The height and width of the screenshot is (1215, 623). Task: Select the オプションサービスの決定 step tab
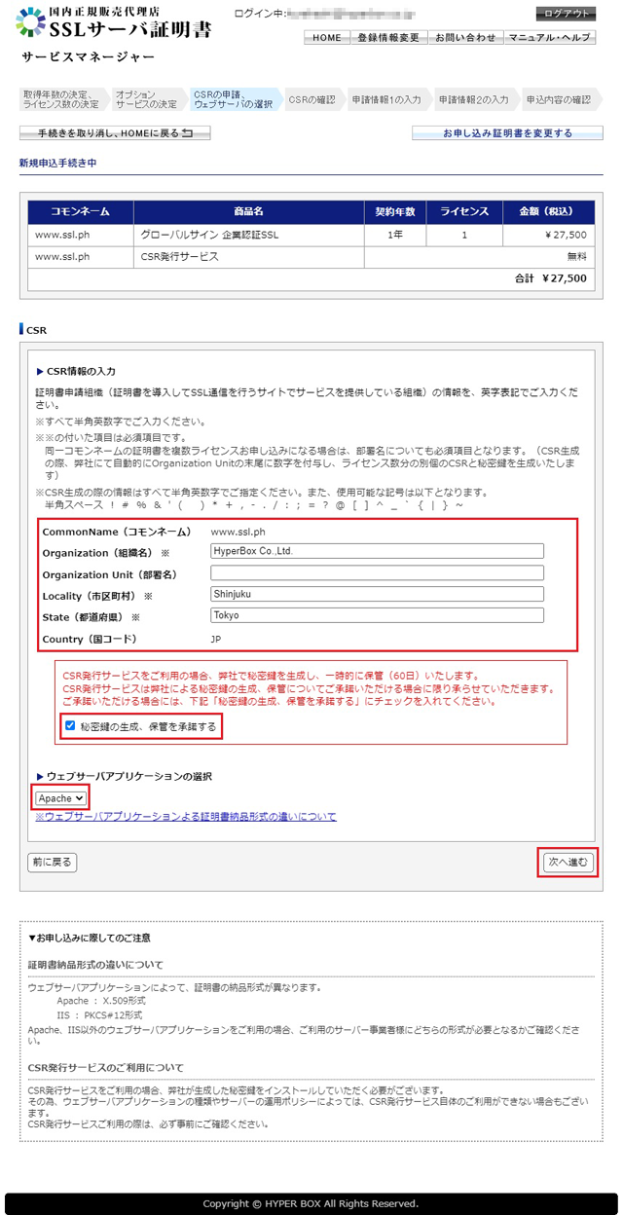(146, 99)
